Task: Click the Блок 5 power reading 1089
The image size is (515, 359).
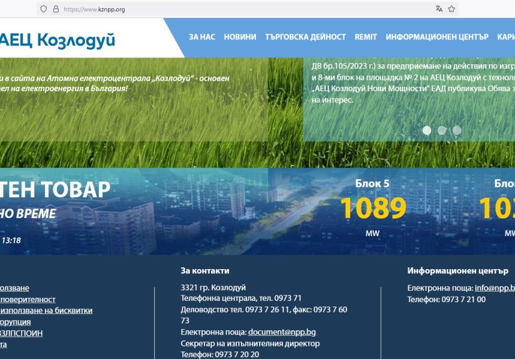Action: point(372,209)
